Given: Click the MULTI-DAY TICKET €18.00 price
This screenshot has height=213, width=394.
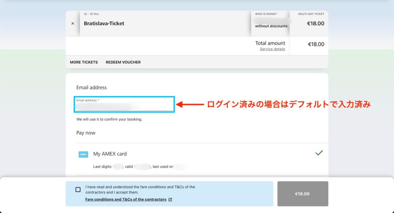Looking at the screenshot, I should point(316,23).
